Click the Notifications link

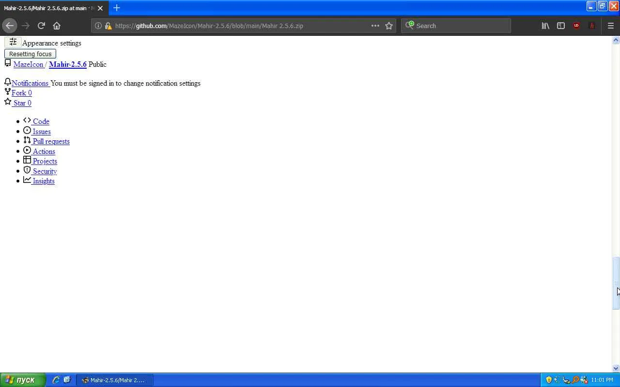[30, 83]
